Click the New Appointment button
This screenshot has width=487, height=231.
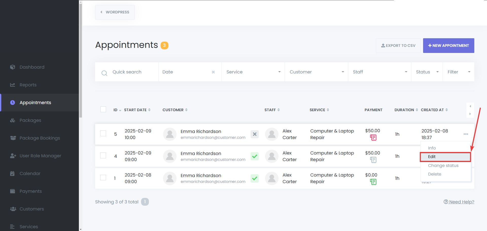[448, 46]
